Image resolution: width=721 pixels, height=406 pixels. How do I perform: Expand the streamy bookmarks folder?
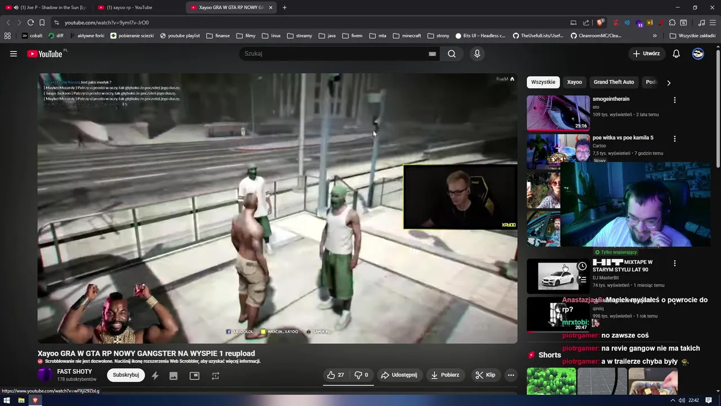pos(299,36)
